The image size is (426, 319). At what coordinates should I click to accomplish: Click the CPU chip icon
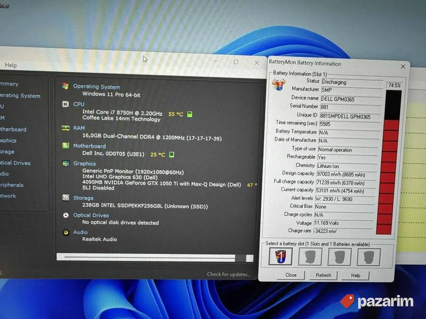click(x=65, y=104)
